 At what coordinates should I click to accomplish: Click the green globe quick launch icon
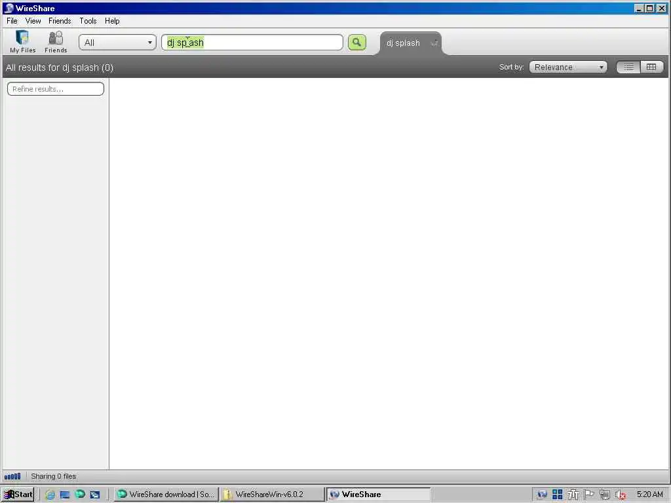click(x=80, y=494)
